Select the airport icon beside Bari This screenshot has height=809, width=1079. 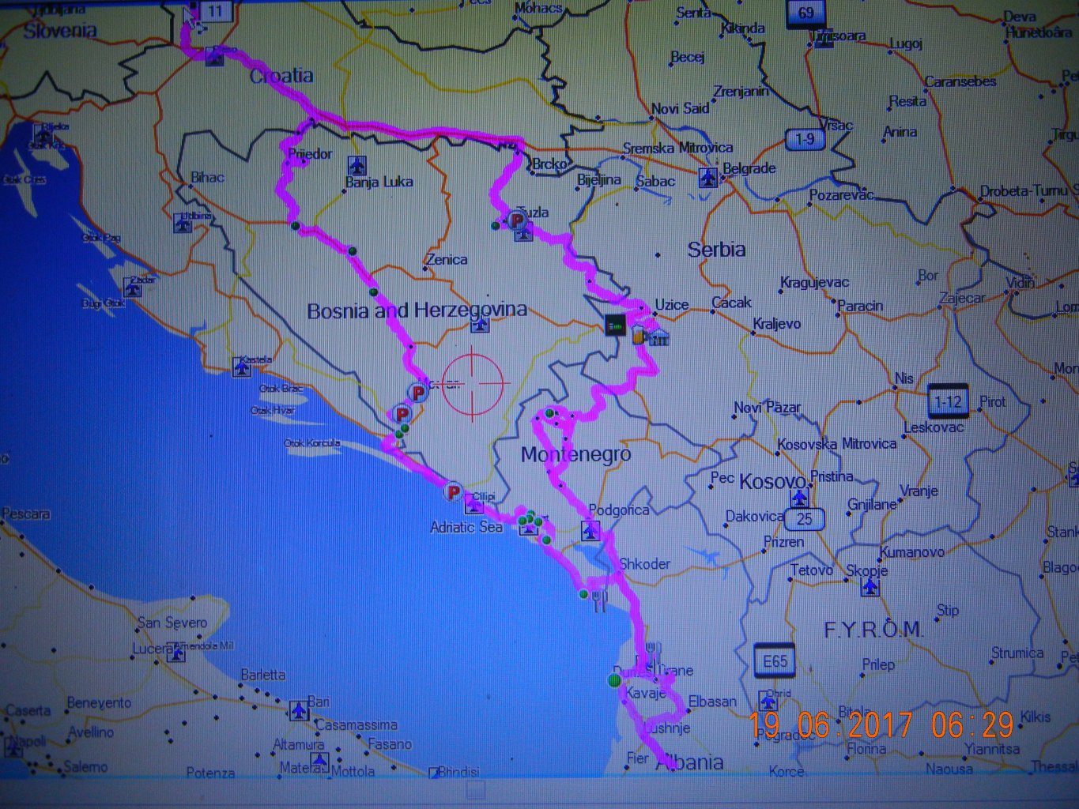tap(299, 709)
